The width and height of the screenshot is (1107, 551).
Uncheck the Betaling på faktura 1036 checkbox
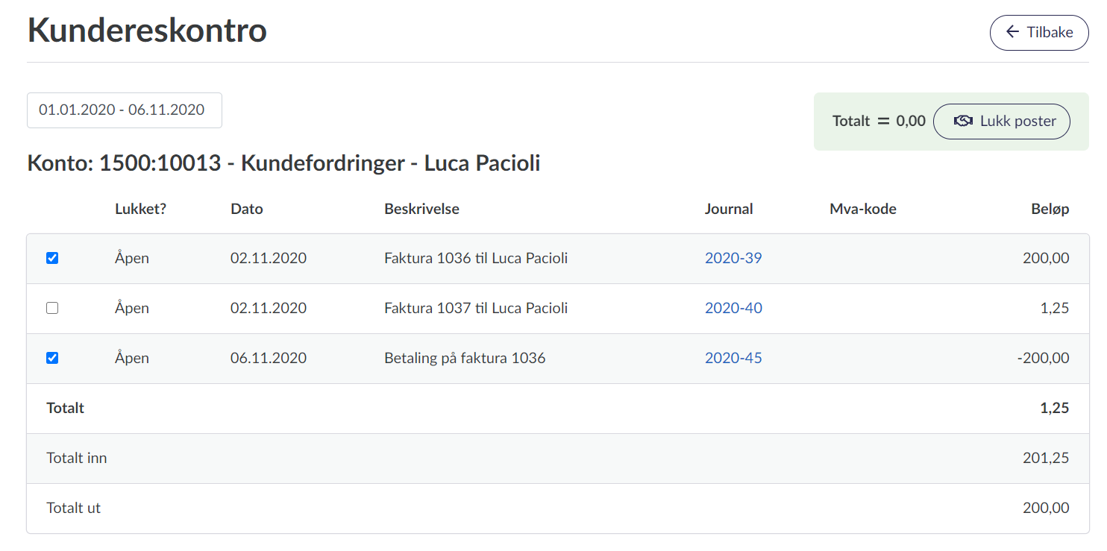tap(52, 359)
